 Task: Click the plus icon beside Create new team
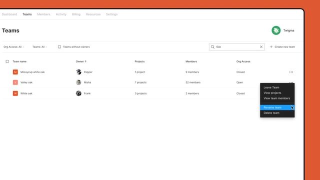[271, 46]
